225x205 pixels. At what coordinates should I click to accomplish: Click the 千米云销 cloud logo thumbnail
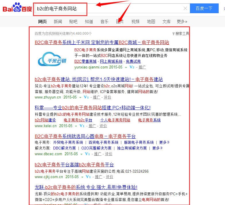[x=52, y=59]
